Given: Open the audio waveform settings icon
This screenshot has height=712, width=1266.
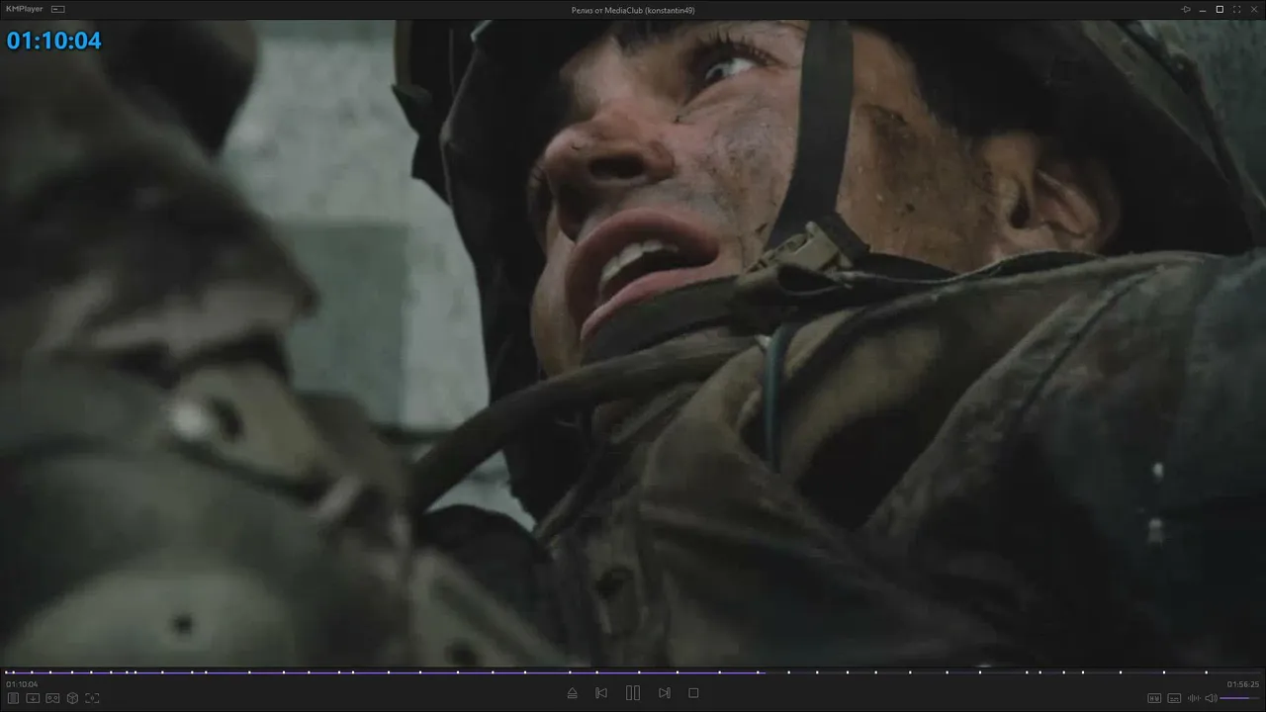Looking at the screenshot, I should (1194, 698).
